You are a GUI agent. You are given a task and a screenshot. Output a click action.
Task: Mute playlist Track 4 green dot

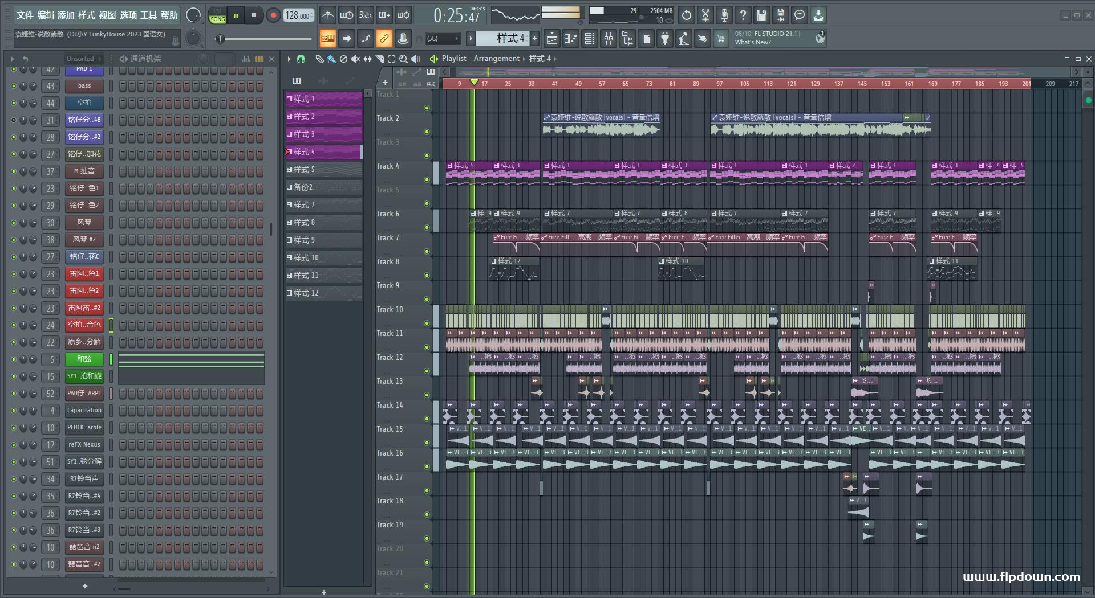coord(427,180)
